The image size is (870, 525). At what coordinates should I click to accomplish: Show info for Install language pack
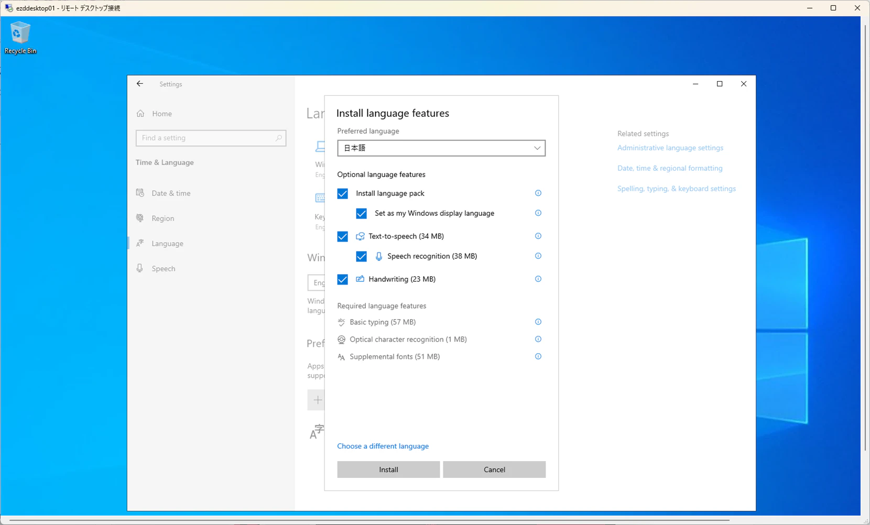coord(538,193)
